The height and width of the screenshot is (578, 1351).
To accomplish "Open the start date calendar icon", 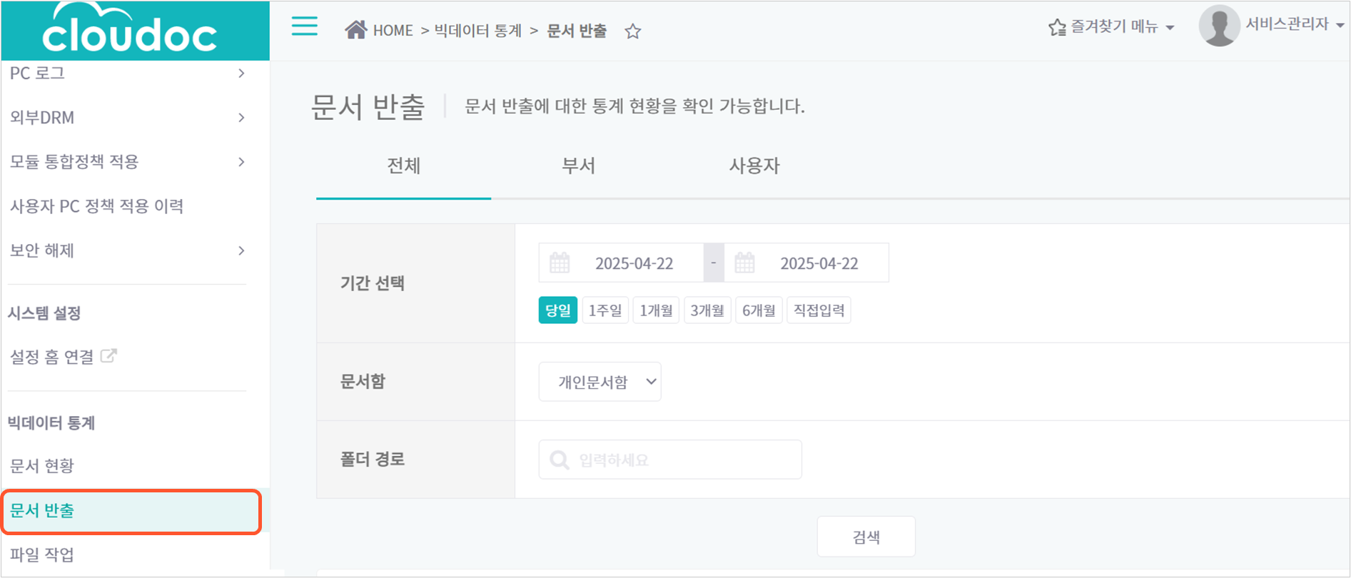I will coord(560,263).
